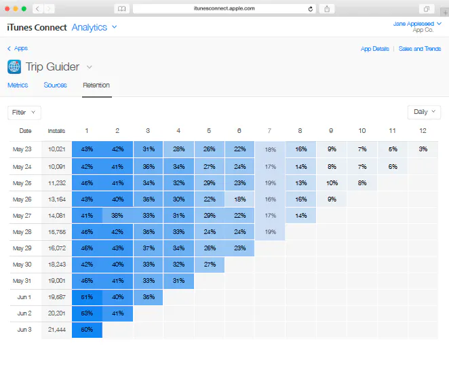Open the Safari Reader view icon
The height and width of the screenshot is (386, 449).
121,9
